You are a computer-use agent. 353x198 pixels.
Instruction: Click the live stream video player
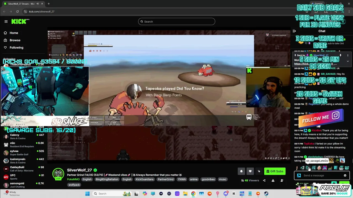click(169, 95)
